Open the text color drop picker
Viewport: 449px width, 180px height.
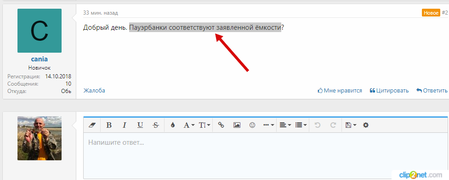172,125
